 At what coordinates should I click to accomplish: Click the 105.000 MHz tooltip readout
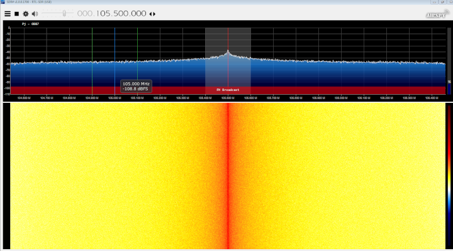[x=136, y=84]
